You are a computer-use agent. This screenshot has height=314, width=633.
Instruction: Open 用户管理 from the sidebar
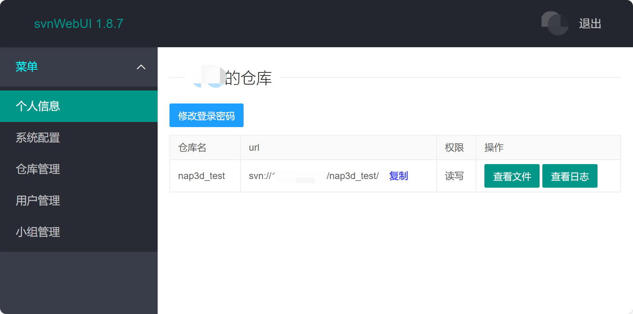38,201
